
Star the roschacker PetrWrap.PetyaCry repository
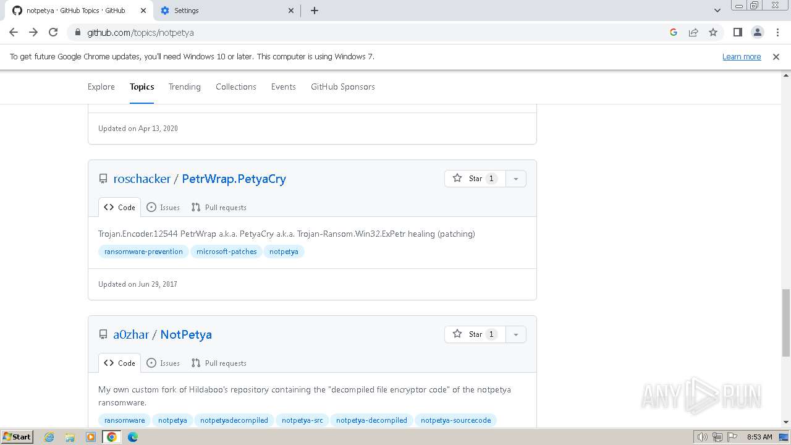coord(475,179)
